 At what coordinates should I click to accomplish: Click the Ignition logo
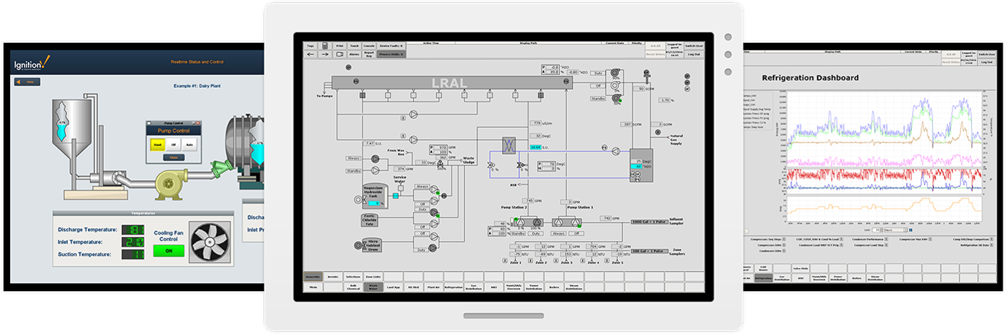[x=32, y=64]
